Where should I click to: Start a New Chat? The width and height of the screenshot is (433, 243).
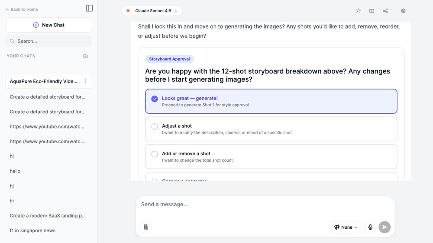48,25
